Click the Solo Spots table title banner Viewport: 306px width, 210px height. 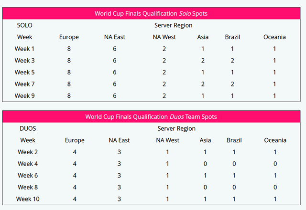(x=151, y=13)
